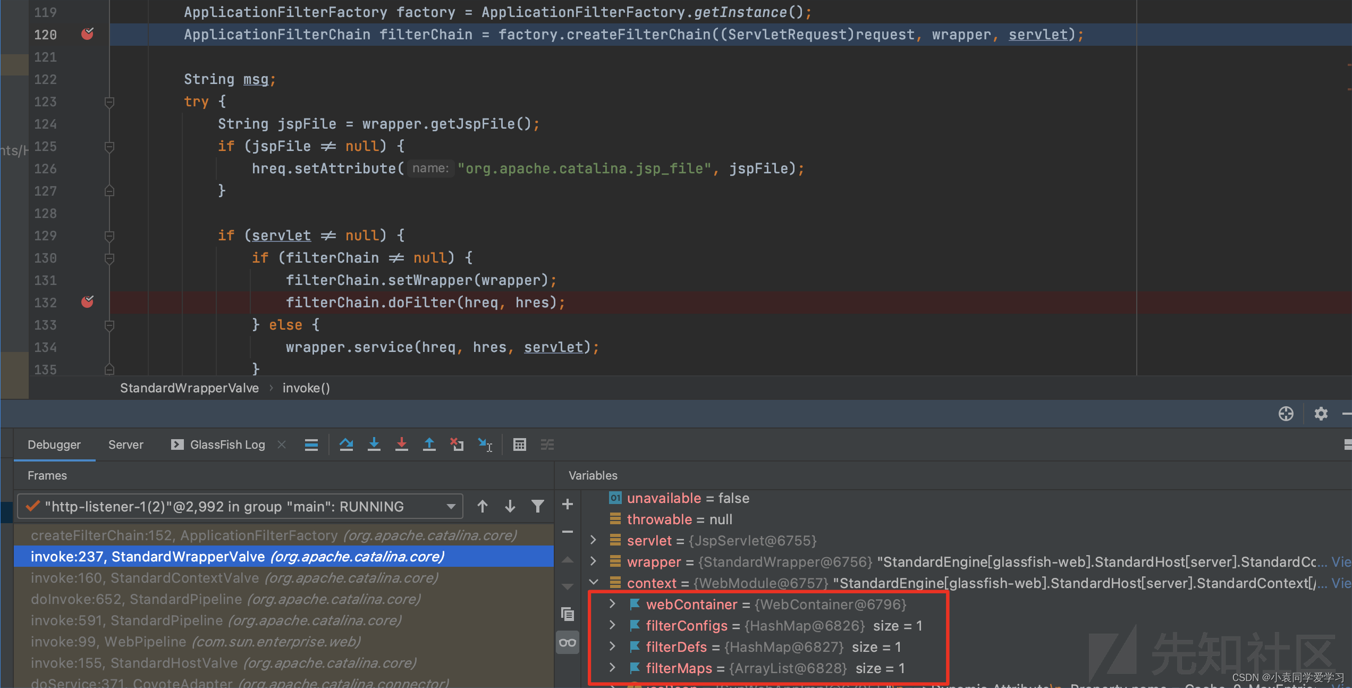Click Run to Cursor icon
This screenshot has height=688, width=1352.
[485, 444]
